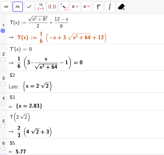Select the row 4 number header
The height and width of the screenshot is (155, 164).
4,98
